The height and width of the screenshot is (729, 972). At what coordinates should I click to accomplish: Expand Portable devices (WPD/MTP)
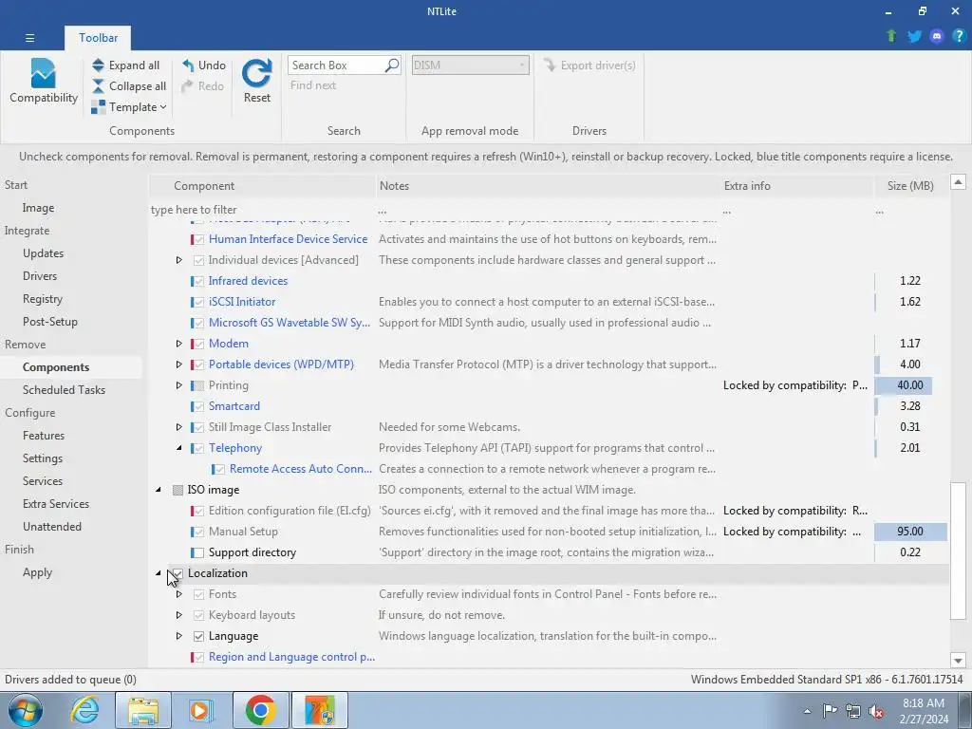(178, 364)
